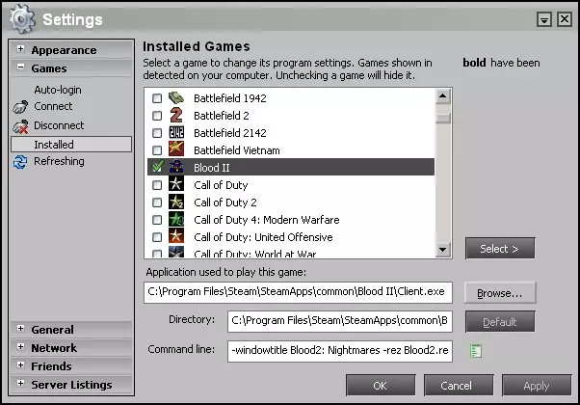This screenshot has width=580, height=405.
Task: Confirm settings with the OK button
Action: point(381,386)
